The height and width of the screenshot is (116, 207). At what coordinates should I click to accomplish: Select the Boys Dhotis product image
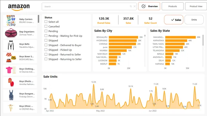click(x=11, y=82)
